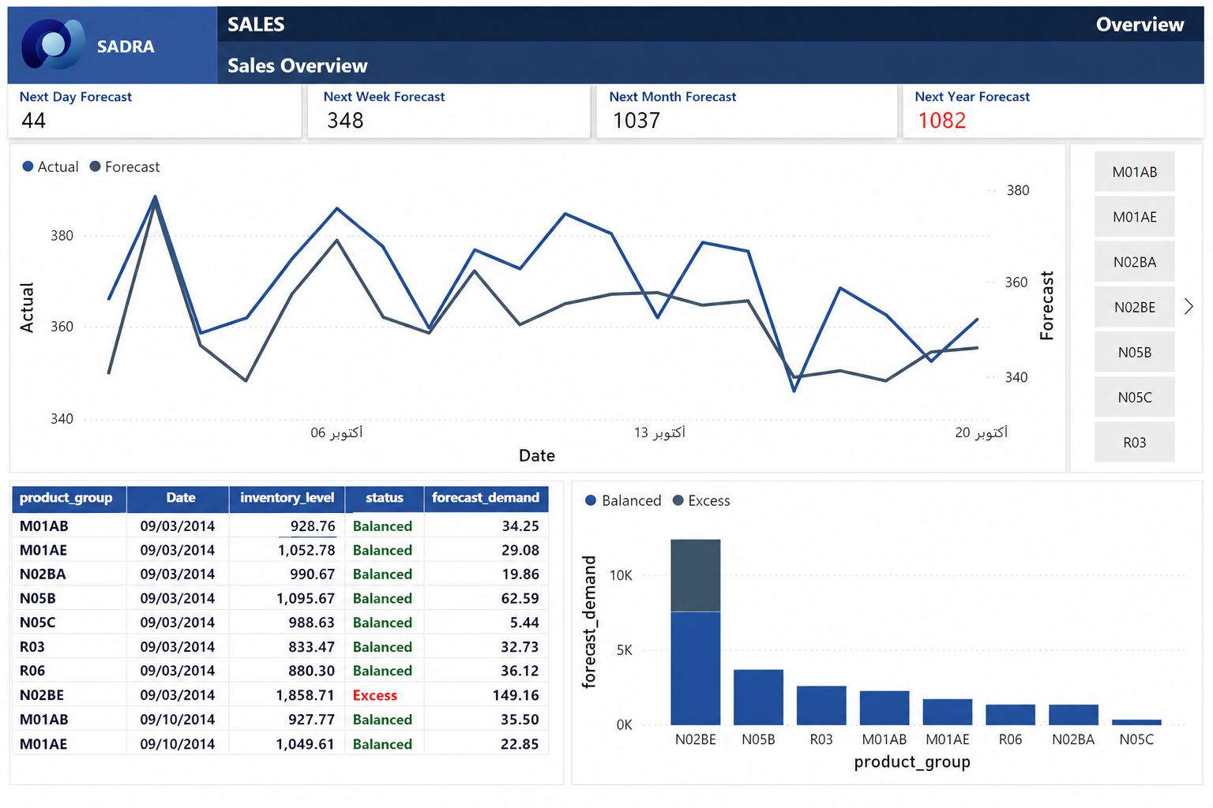Viewport: 1213px width, 808px height.
Task: Sort by the forecast_demand column header
Action: (486, 498)
